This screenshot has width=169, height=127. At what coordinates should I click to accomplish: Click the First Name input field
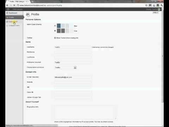[73, 52]
